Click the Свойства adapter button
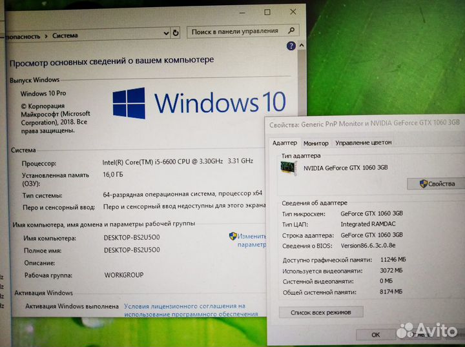The height and width of the screenshot is (347, 465). click(x=436, y=184)
